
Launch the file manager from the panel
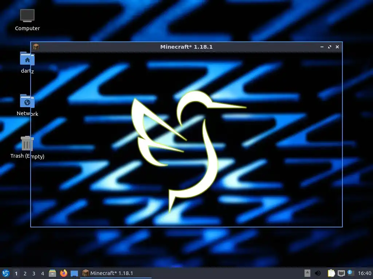[x=52, y=273]
